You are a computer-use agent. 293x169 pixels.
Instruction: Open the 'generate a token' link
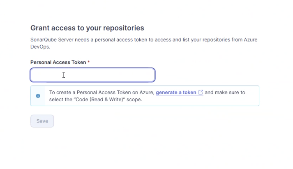(176, 93)
